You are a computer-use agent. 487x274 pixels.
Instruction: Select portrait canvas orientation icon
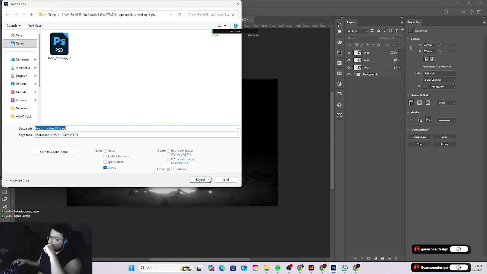click(426, 59)
